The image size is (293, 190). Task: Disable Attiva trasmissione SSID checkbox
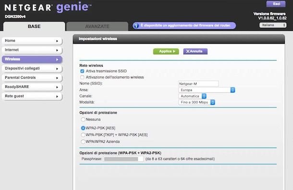(82, 71)
